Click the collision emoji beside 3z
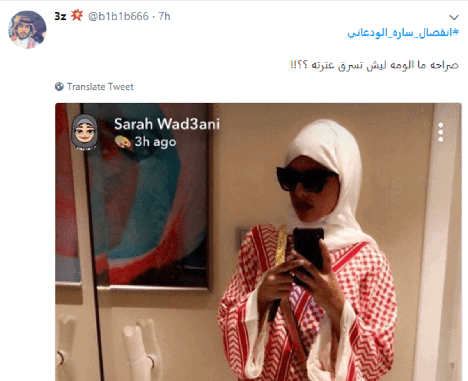This screenshot has width=468, height=381. coord(77,16)
